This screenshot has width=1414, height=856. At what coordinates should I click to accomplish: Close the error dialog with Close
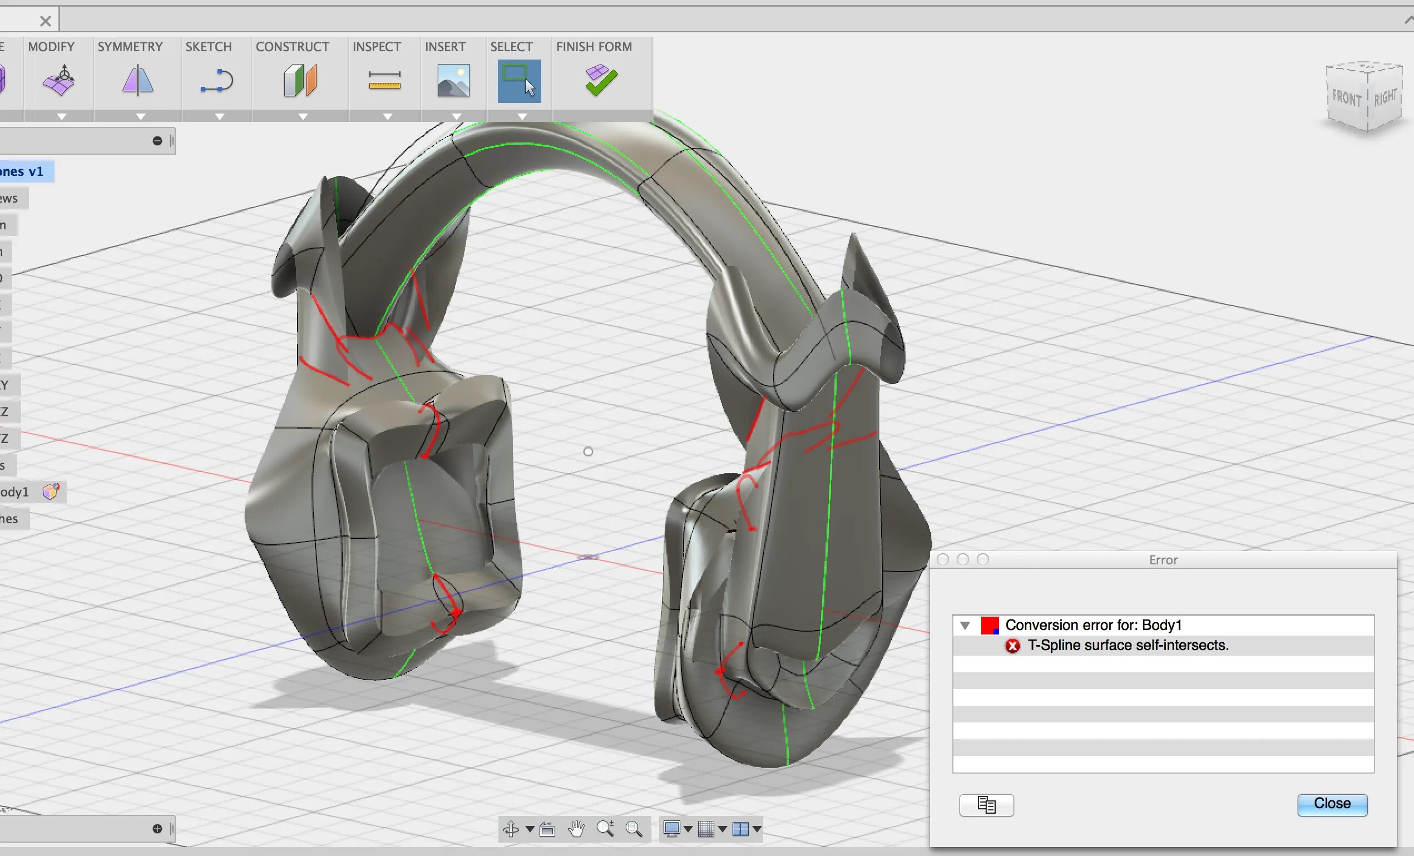point(1332,804)
